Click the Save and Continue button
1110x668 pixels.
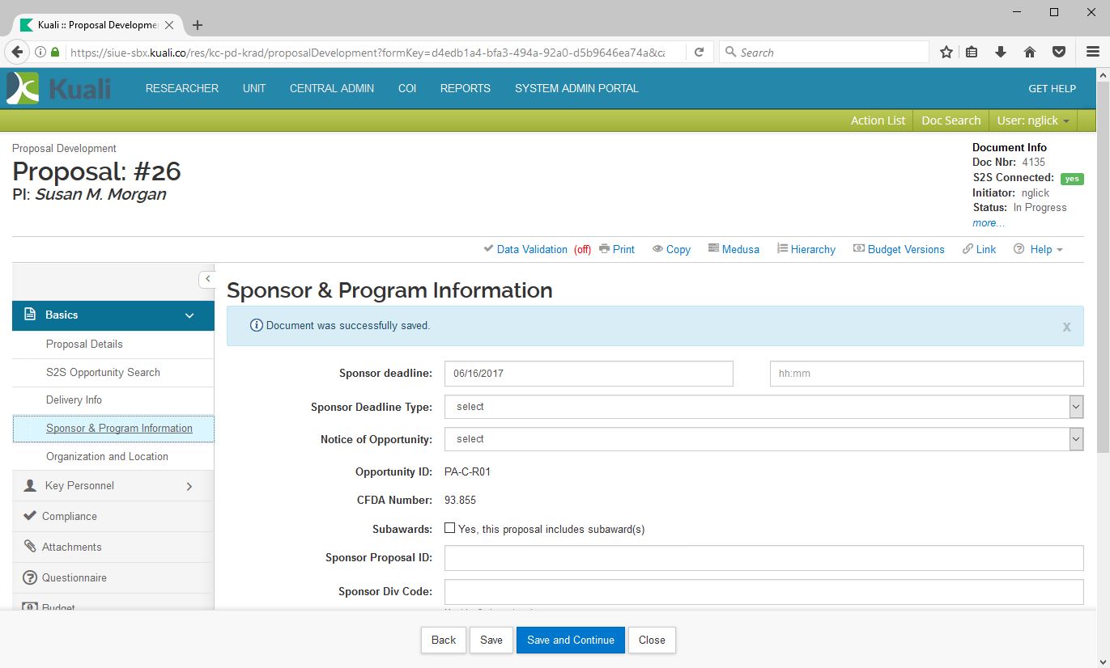click(570, 640)
